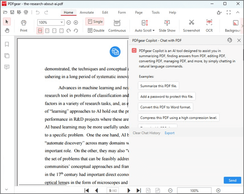This screenshot has height=194, width=244.
Task: Go to the last page
Action: [x=138, y=191]
